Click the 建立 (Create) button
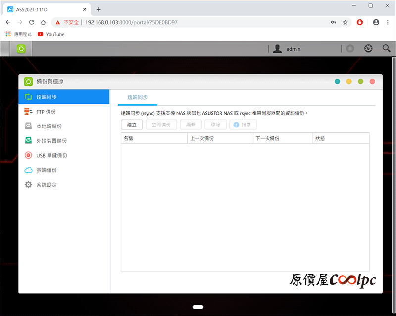The height and width of the screenshot is (316, 396). click(x=132, y=125)
